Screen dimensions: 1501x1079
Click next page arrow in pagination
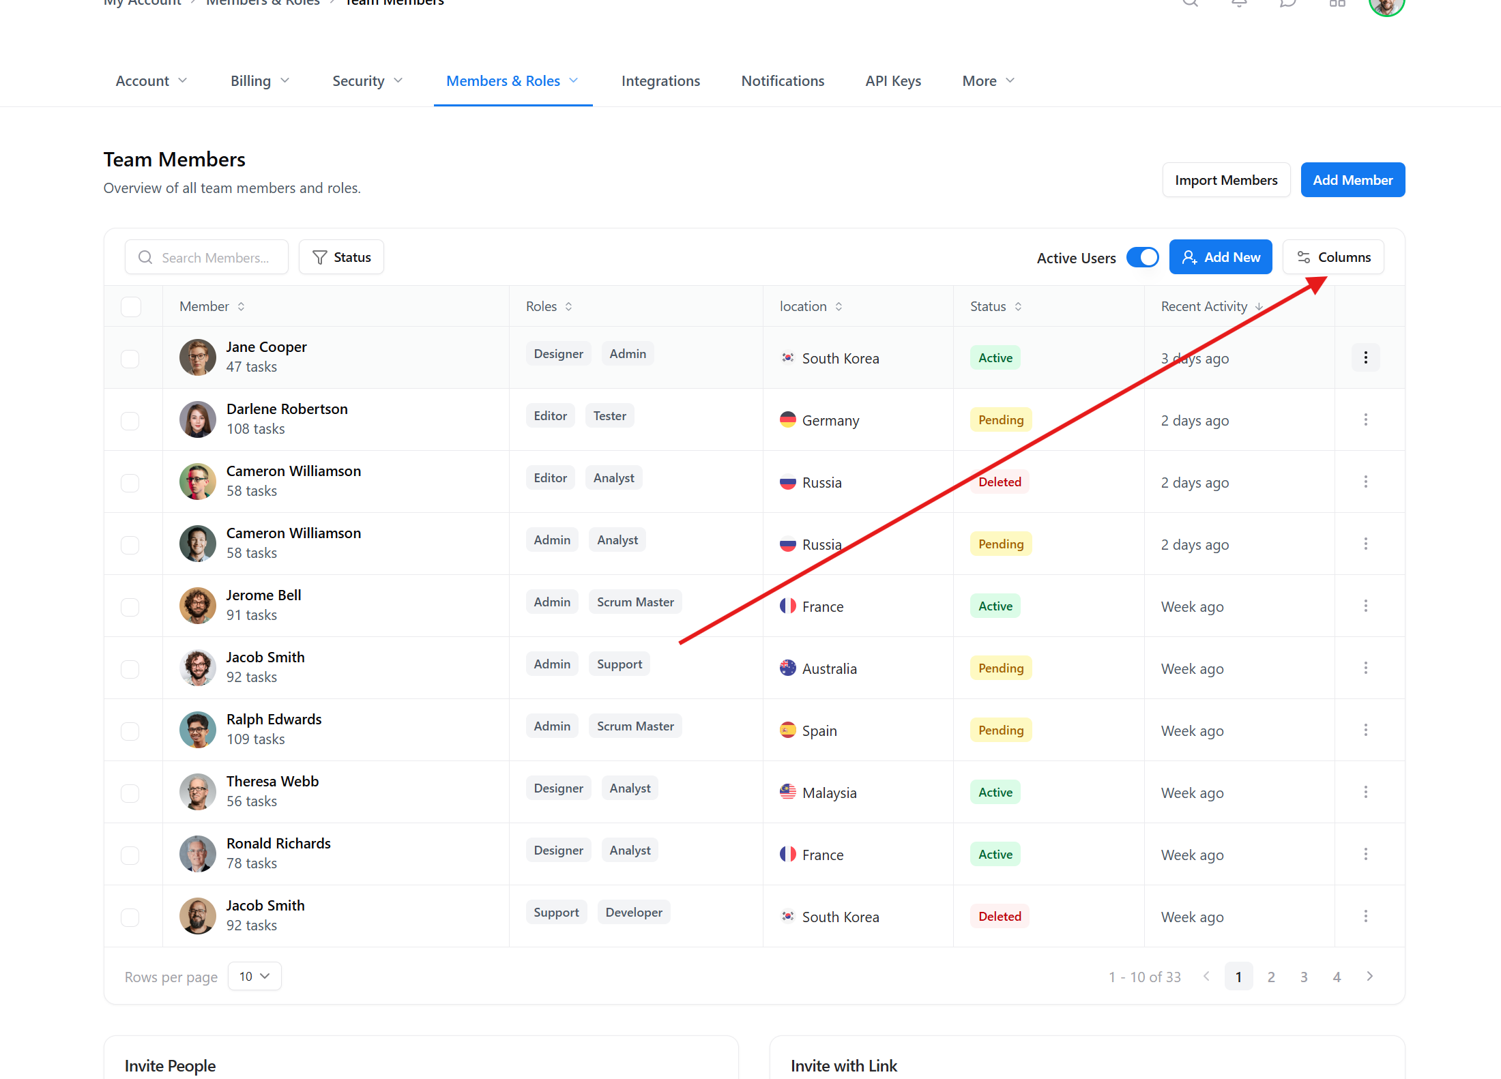pos(1369,977)
